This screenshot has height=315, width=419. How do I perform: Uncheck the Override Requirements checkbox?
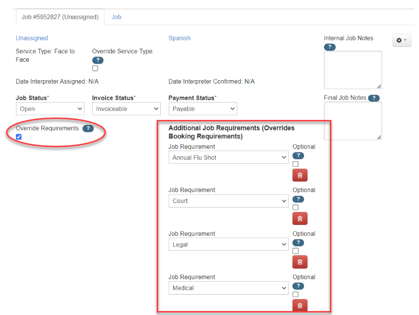tap(18, 137)
